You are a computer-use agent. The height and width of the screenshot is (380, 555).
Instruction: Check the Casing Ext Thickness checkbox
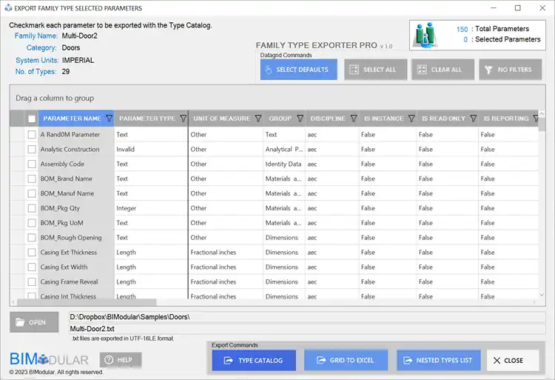(32, 252)
